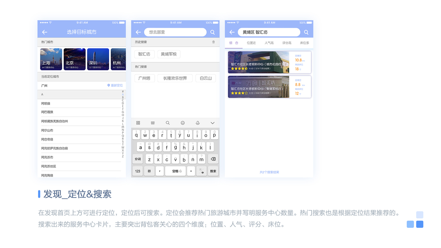Select 阿尔山市 in the city list
Screen dimensions: 441x248
[47, 130]
